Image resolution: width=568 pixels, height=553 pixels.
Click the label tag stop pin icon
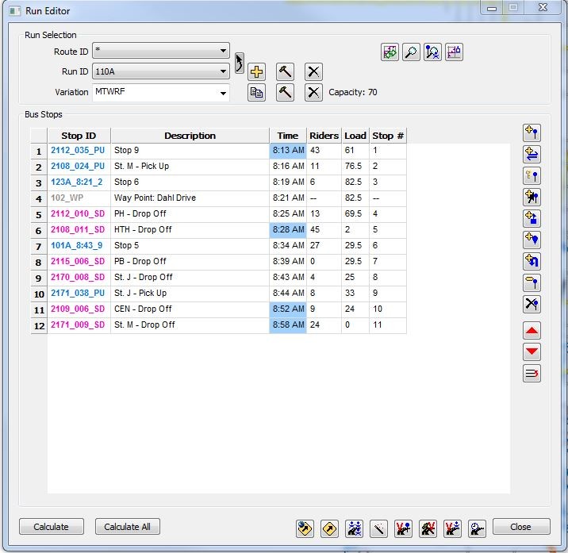coord(532,282)
